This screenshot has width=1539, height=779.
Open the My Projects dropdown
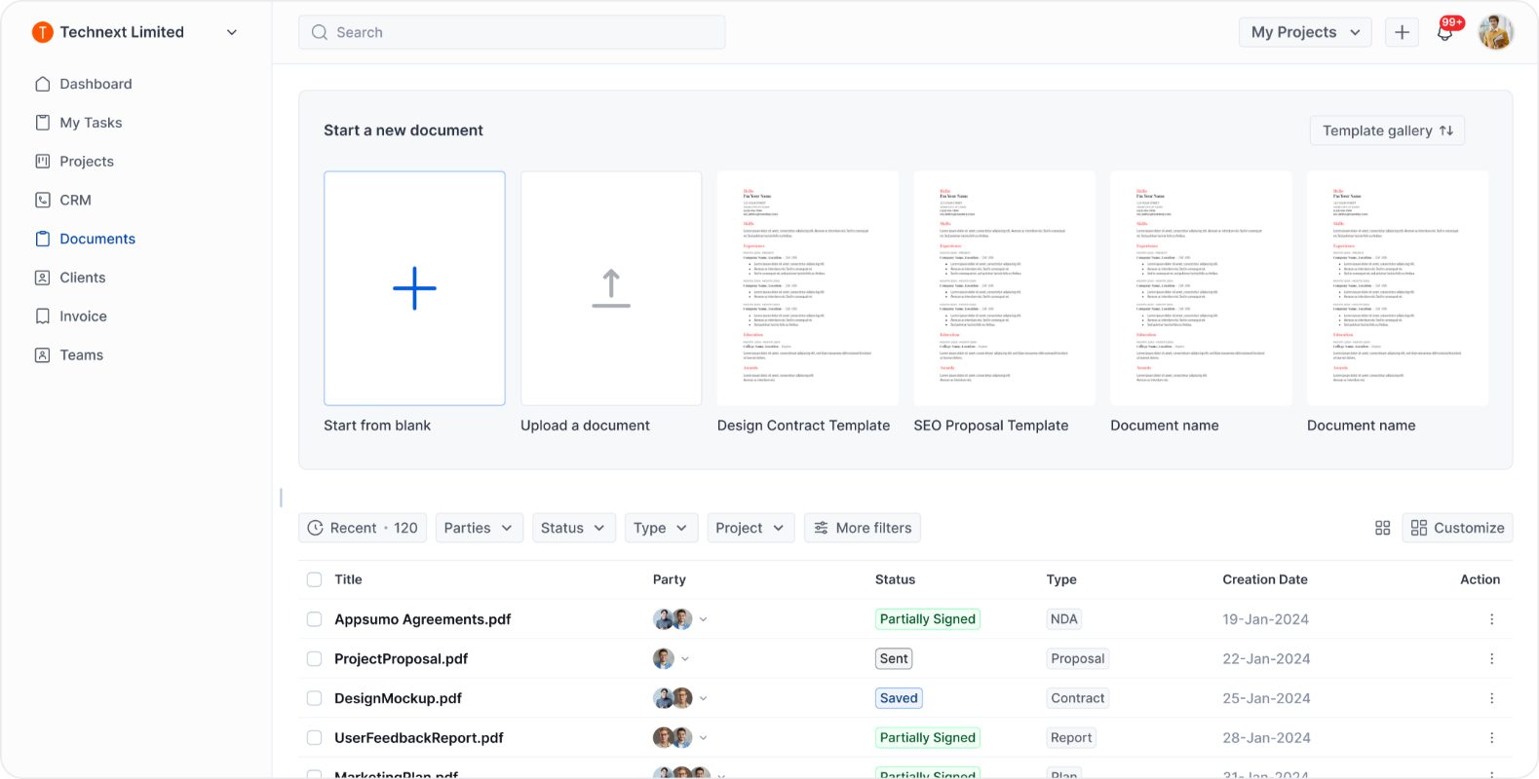click(x=1304, y=32)
